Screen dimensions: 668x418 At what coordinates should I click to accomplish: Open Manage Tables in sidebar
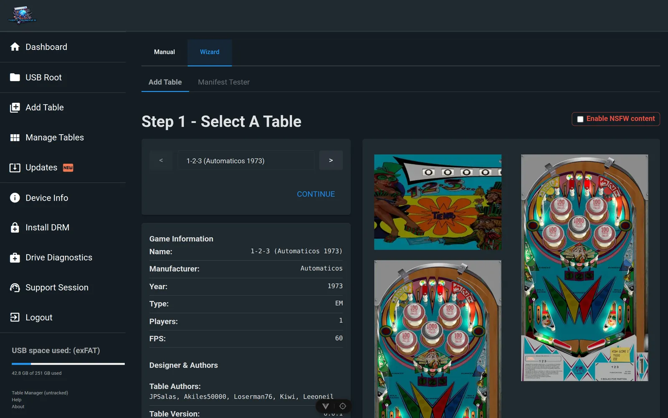(x=63, y=138)
